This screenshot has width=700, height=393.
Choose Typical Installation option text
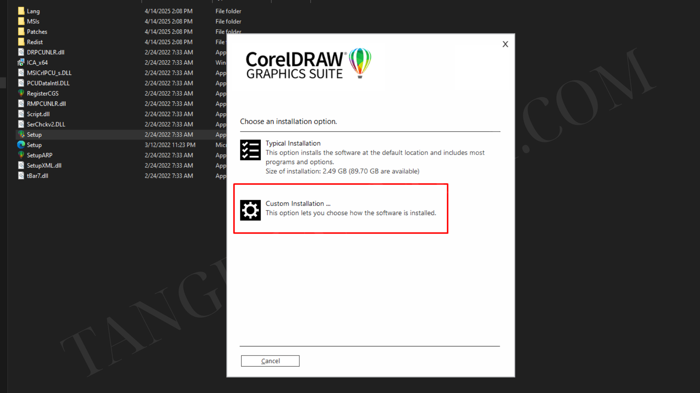[293, 143]
